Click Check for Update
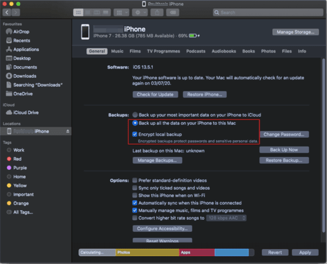 155,95
